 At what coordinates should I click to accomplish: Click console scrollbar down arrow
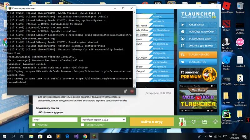point(134,86)
